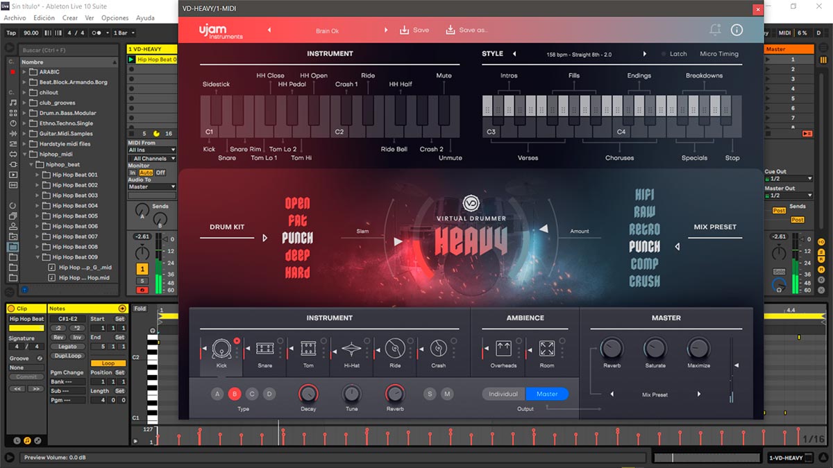
Task: Click the Fold button in the MIDI editor
Action: click(x=140, y=309)
